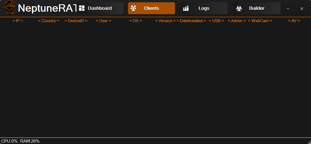Select the DeviceID column header
Image resolution: width=311 pixels, height=144 pixels.
click(76, 21)
